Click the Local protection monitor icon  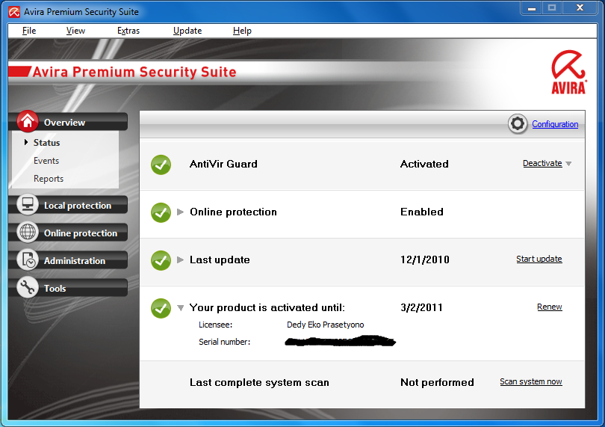28,204
